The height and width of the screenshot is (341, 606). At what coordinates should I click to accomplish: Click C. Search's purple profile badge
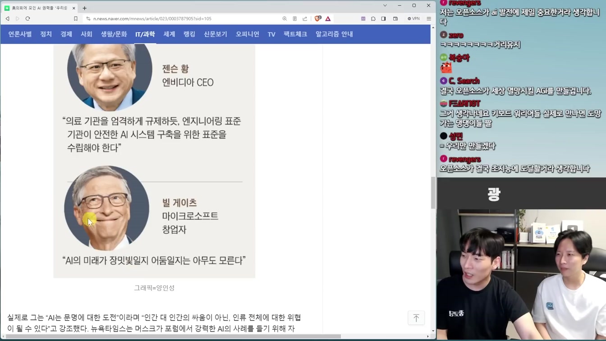coord(444,81)
